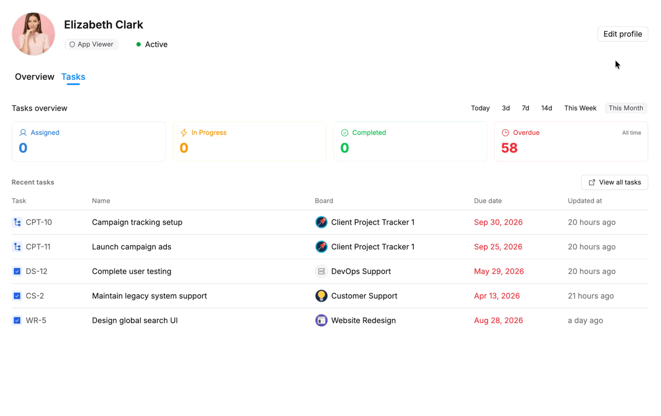Click the DevOps Support board icon

[321, 271]
